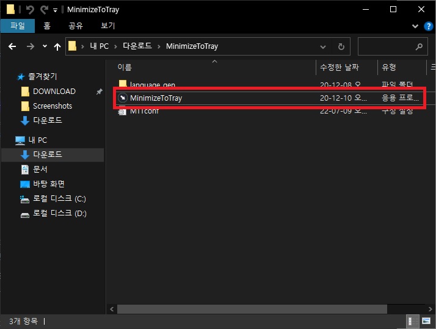436x329 pixels.
Task: Click 내 PC in the address bar
Action: 99,46
